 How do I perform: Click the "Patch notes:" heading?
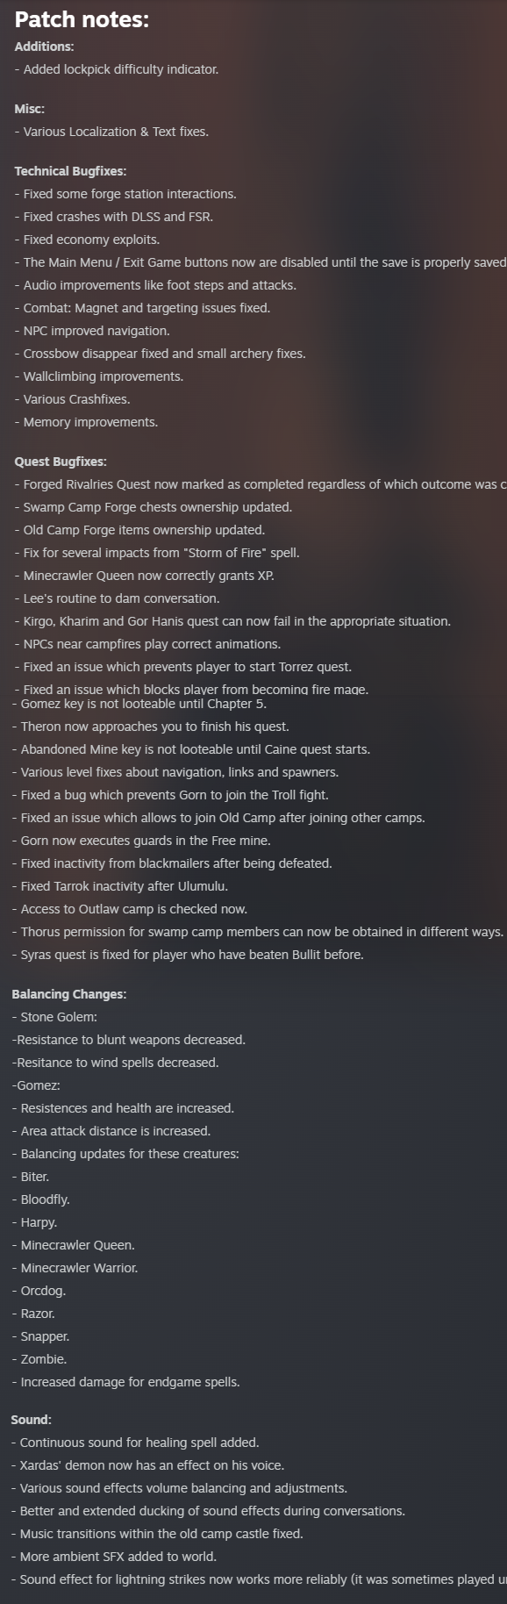82,19
